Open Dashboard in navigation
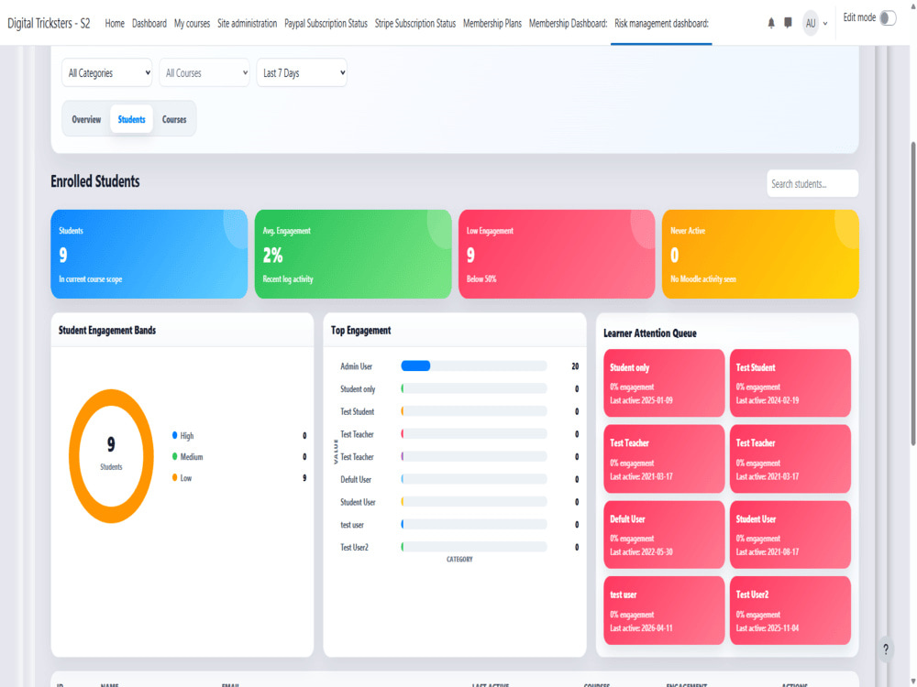Viewport: 917px width, 687px height. pos(149,24)
